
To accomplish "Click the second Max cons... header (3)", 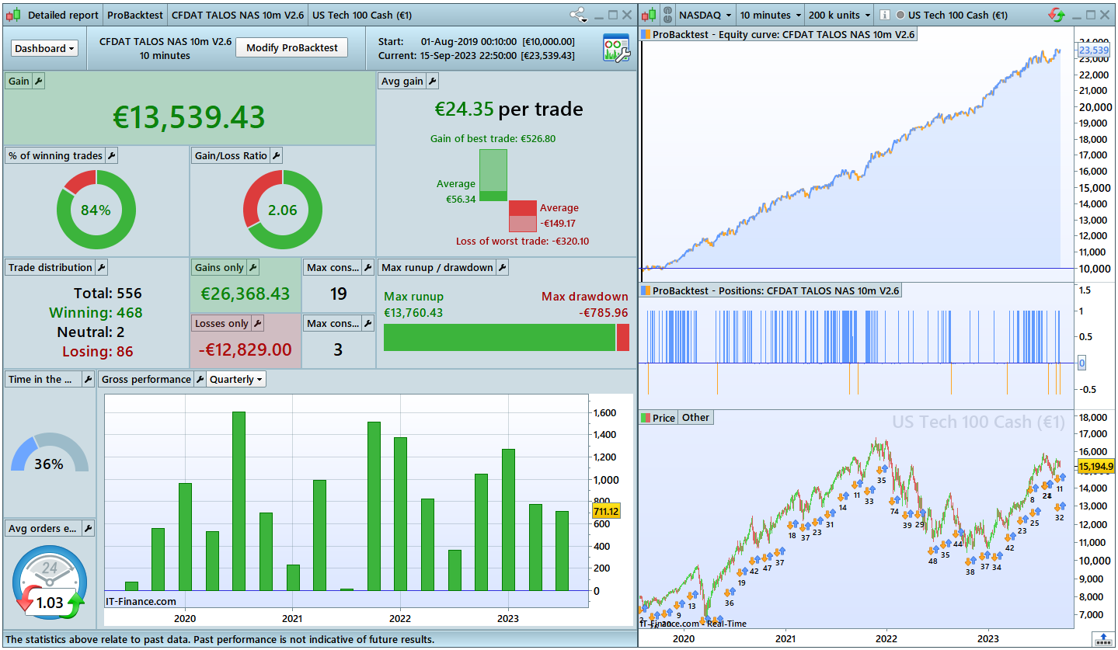I will tap(333, 323).
